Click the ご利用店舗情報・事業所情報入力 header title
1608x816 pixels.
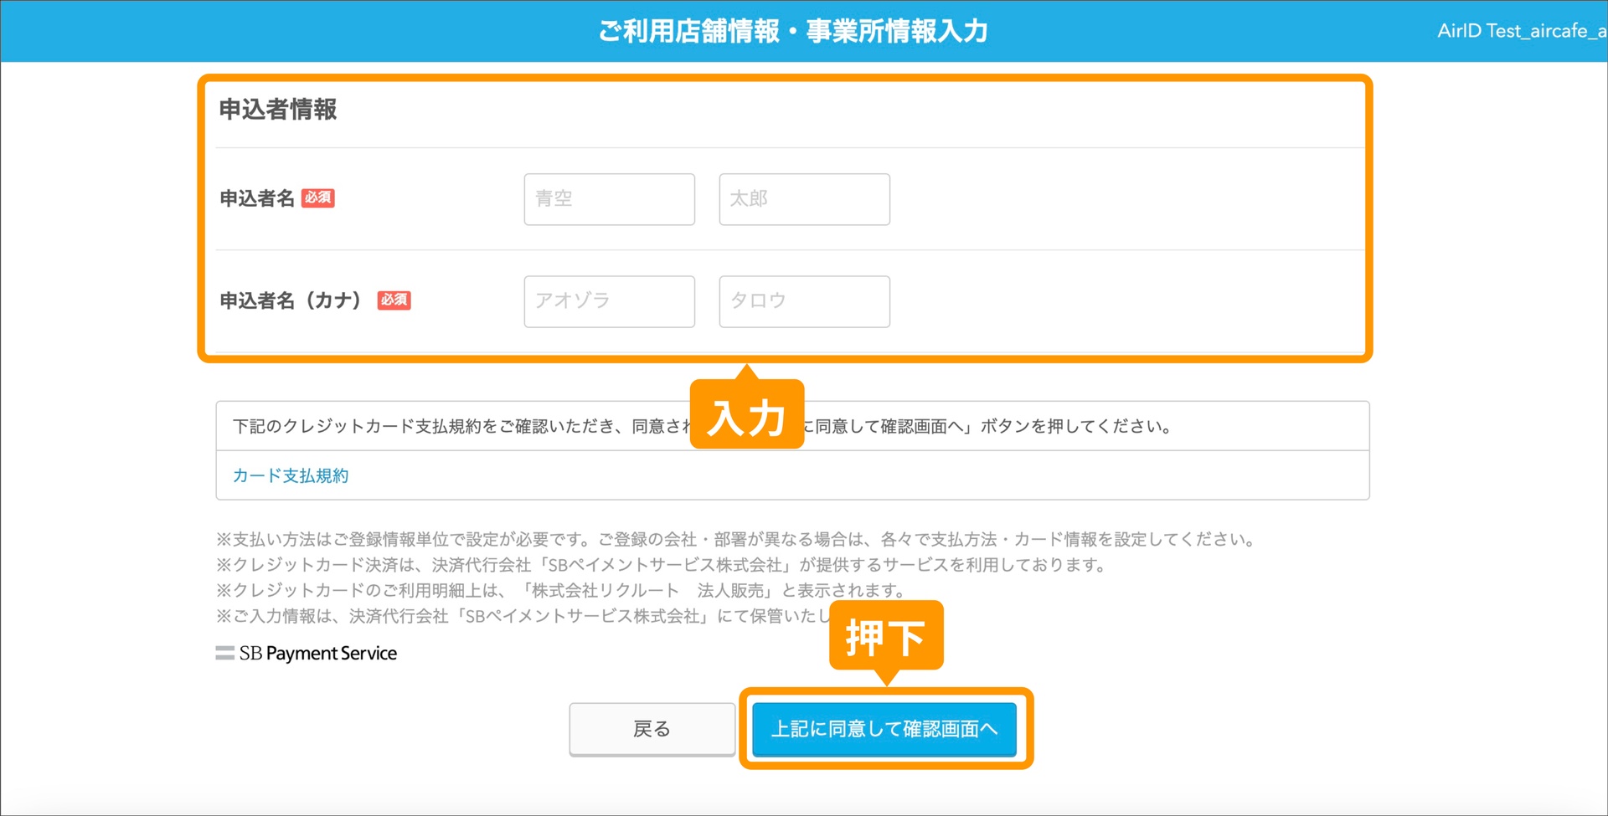coord(792,31)
